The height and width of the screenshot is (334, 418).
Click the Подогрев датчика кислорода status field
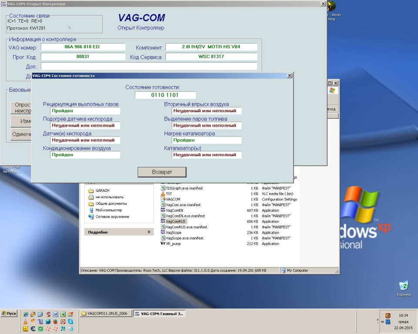(85, 125)
